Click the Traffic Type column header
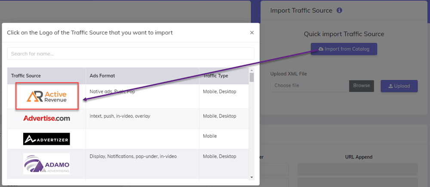The image size is (430, 187). pos(215,76)
